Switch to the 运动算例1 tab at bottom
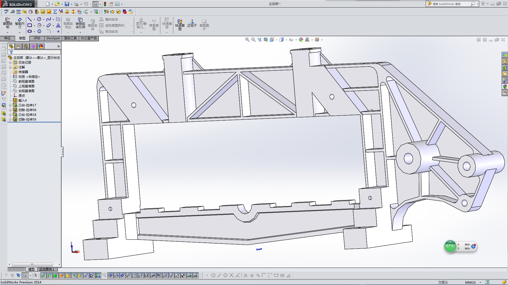 coord(47,270)
